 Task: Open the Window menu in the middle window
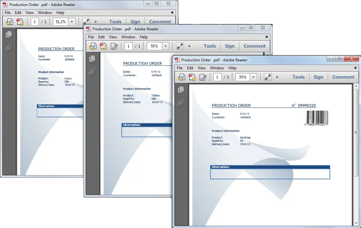click(x=128, y=37)
